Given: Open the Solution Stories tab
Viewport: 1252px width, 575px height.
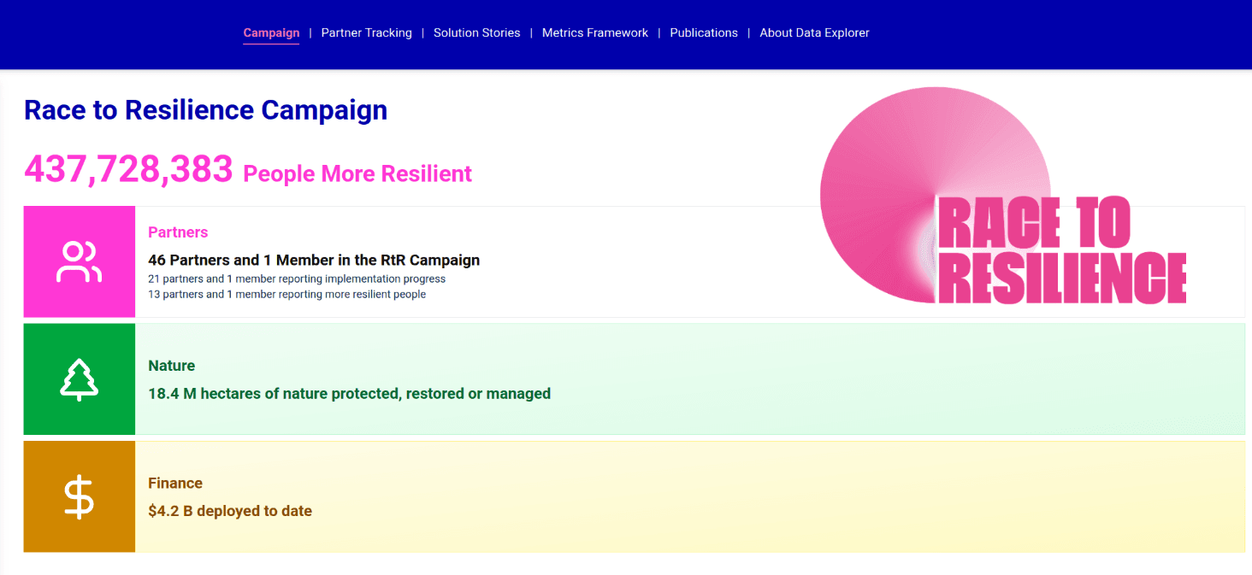Looking at the screenshot, I should pos(476,33).
